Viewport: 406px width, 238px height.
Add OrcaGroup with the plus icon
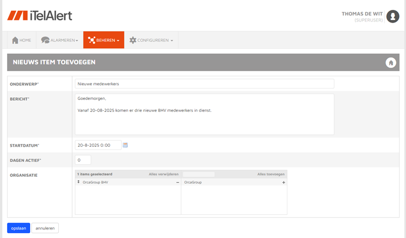pos(284,182)
